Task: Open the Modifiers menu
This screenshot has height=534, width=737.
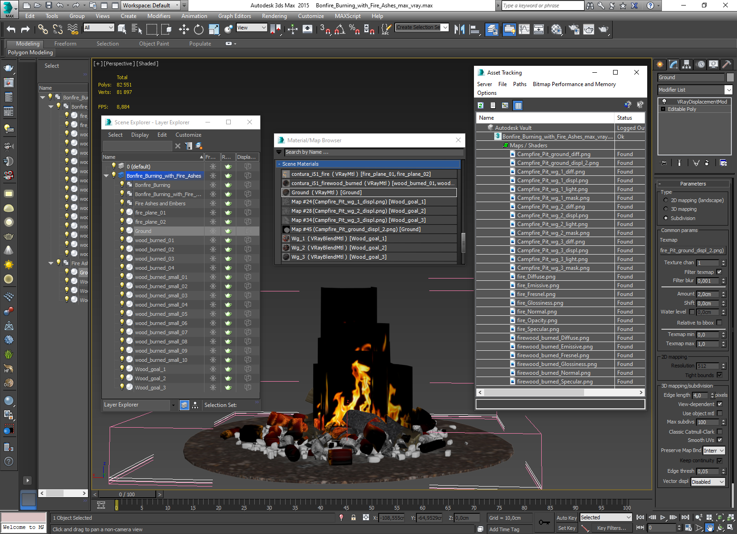Action: click(x=159, y=16)
